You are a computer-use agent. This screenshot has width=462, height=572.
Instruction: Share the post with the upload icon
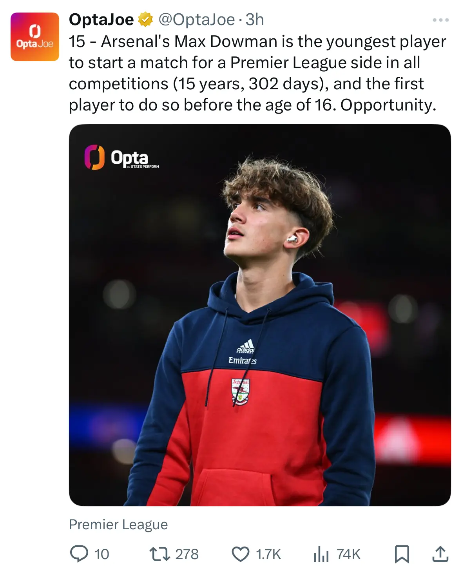(x=440, y=554)
